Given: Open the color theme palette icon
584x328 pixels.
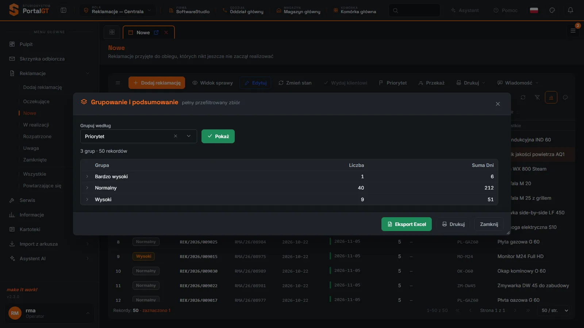Looking at the screenshot, I should pyautogui.click(x=552, y=10).
